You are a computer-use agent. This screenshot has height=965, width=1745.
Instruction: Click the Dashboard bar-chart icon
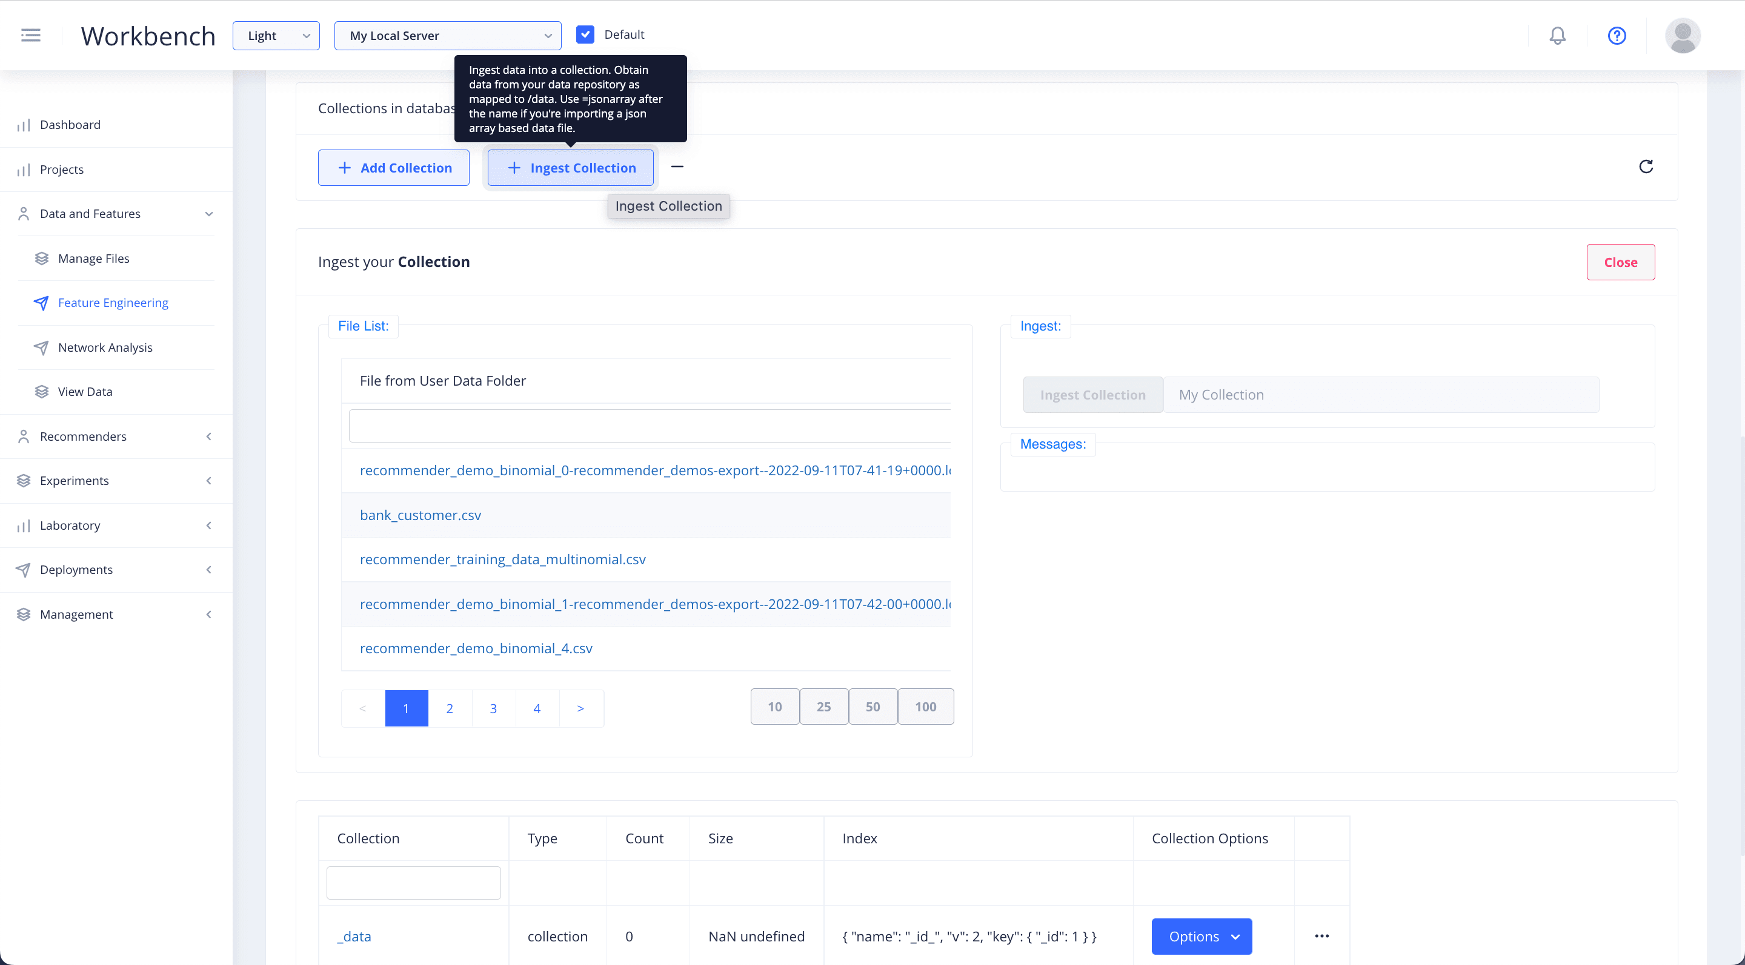pyautogui.click(x=24, y=125)
